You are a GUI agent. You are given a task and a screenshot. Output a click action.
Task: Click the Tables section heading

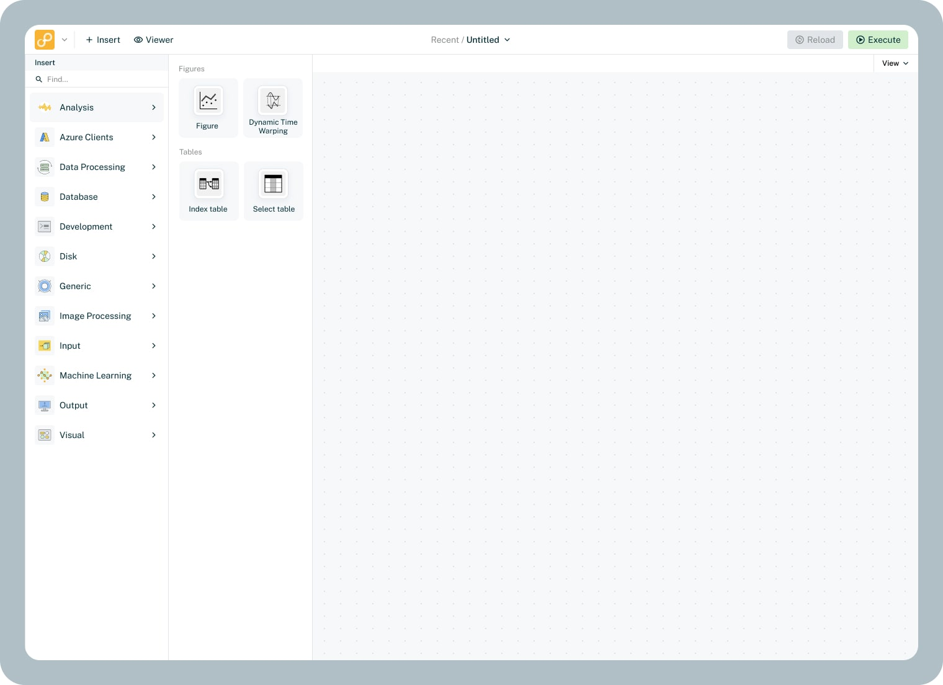click(x=190, y=152)
